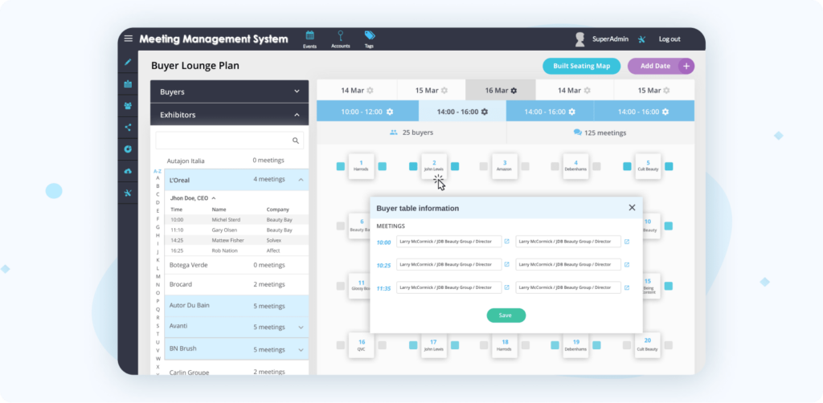Open table 18 Harrods card

tap(505, 345)
